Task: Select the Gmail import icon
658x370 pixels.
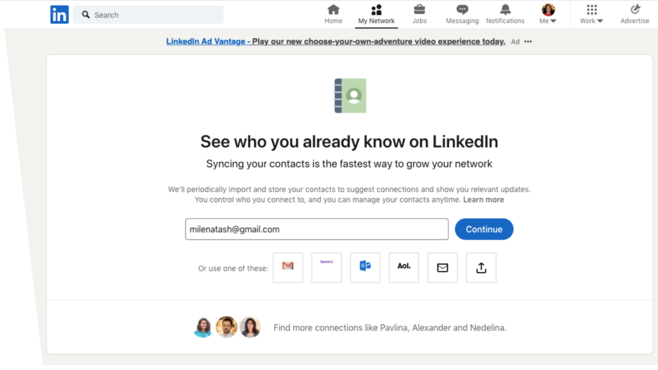Action: (288, 268)
